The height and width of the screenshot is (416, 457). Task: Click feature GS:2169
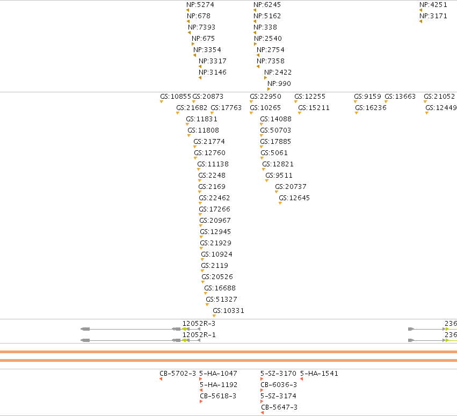pos(212,187)
